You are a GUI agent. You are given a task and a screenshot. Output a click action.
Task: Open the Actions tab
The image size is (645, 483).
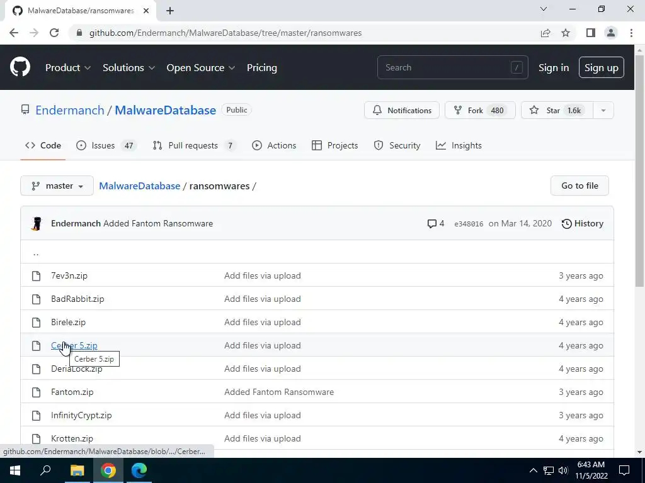(274, 145)
